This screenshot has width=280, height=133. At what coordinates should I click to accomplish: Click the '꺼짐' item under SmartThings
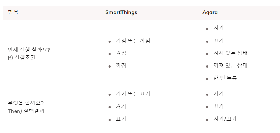tap(121, 65)
